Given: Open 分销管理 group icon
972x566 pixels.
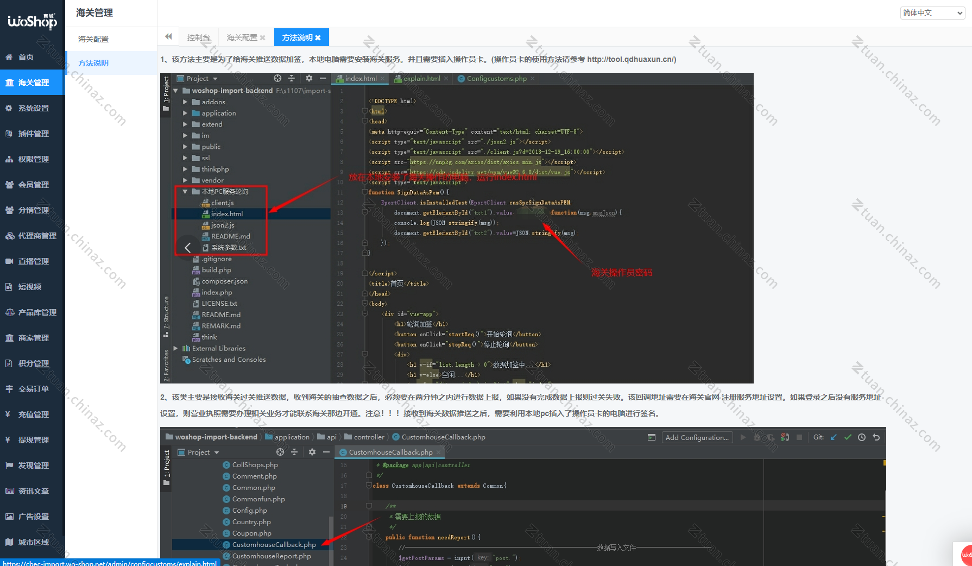Looking at the screenshot, I should pos(9,210).
